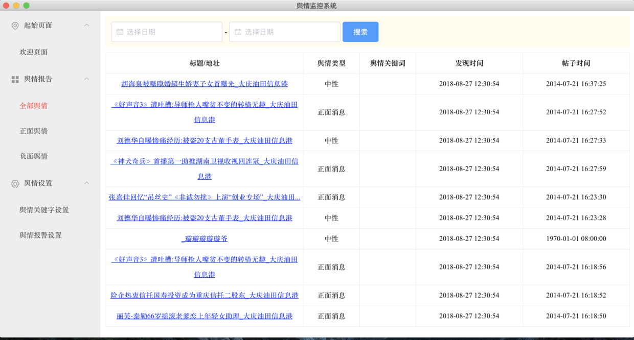Click the calendar icon in the second date picker

(x=237, y=31)
